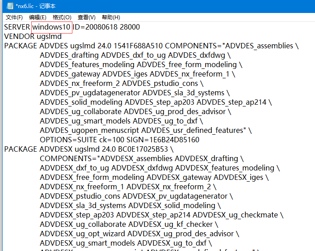Viewport: 315px width, 251px height.
Task: Click port number 28000
Action: point(130,27)
